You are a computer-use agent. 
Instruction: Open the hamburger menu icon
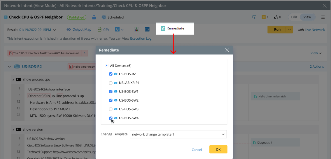(x=323, y=17)
